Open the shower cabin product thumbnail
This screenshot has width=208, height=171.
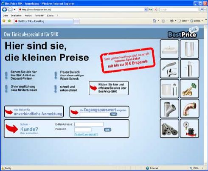click(189, 49)
